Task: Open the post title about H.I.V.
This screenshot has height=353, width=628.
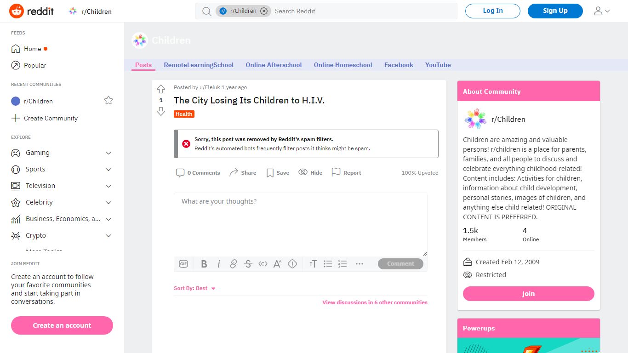Action: pyautogui.click(x=249, y=100)
